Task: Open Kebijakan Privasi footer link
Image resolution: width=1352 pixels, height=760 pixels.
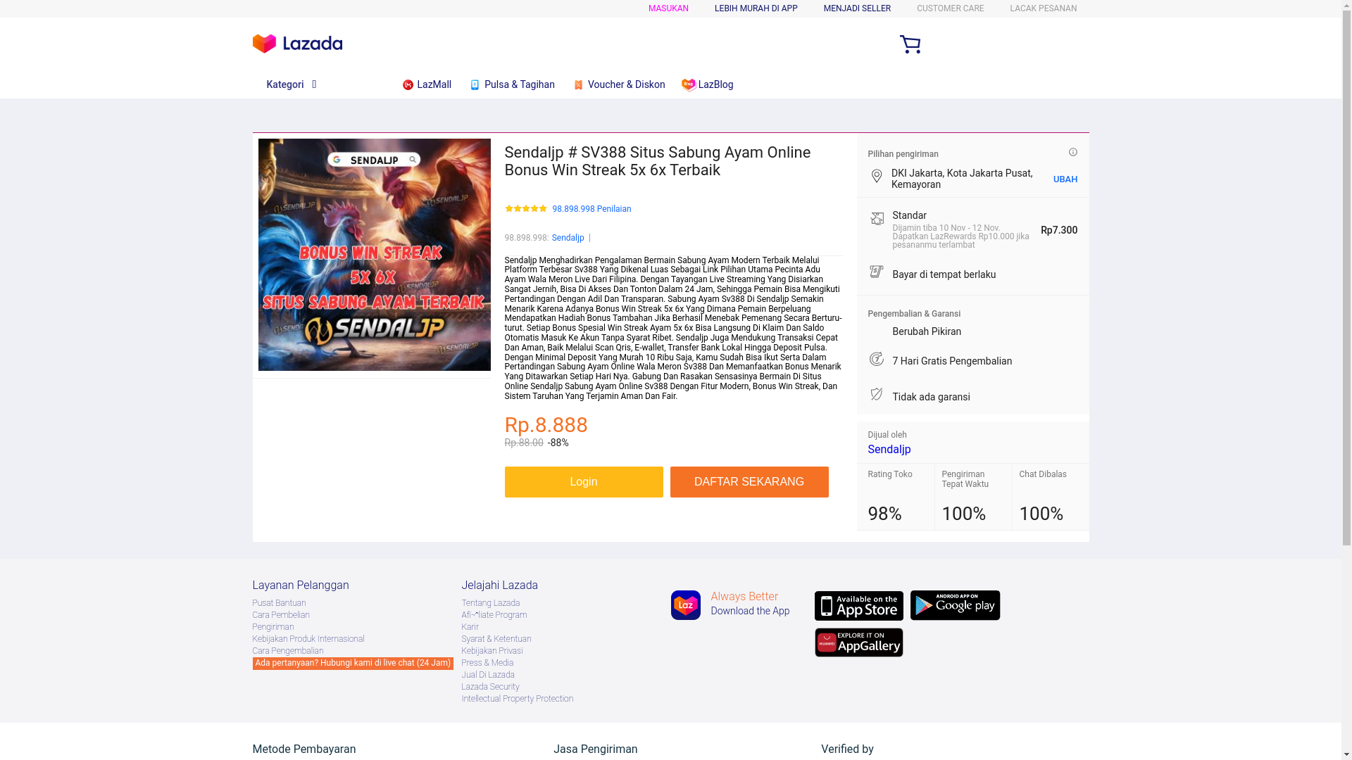Action: coord(492,651)
